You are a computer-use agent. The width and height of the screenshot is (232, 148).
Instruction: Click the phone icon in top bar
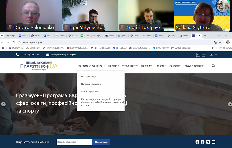(x=17, y=55)
